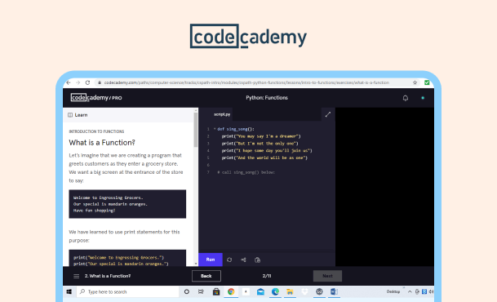The image size is (497, 302).
Task: Reset the workspace with the refresh icon
Action: coord(229,260)
